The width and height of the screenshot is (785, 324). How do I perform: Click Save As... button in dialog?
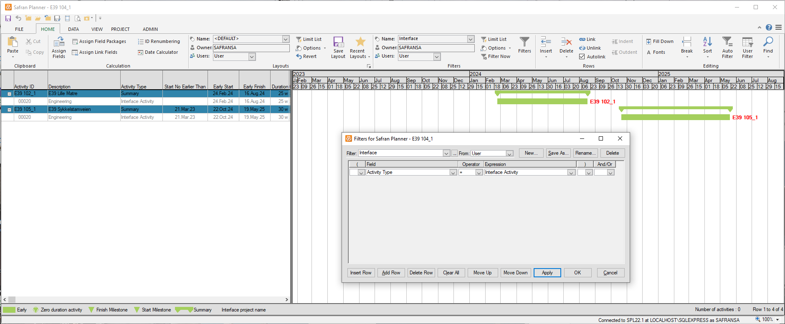click(x=558, y=153)
